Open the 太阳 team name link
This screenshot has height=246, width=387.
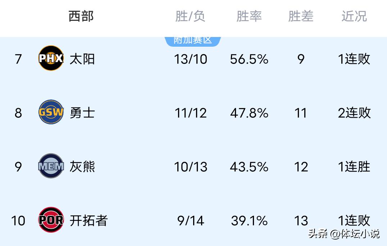tap(82, 59)
